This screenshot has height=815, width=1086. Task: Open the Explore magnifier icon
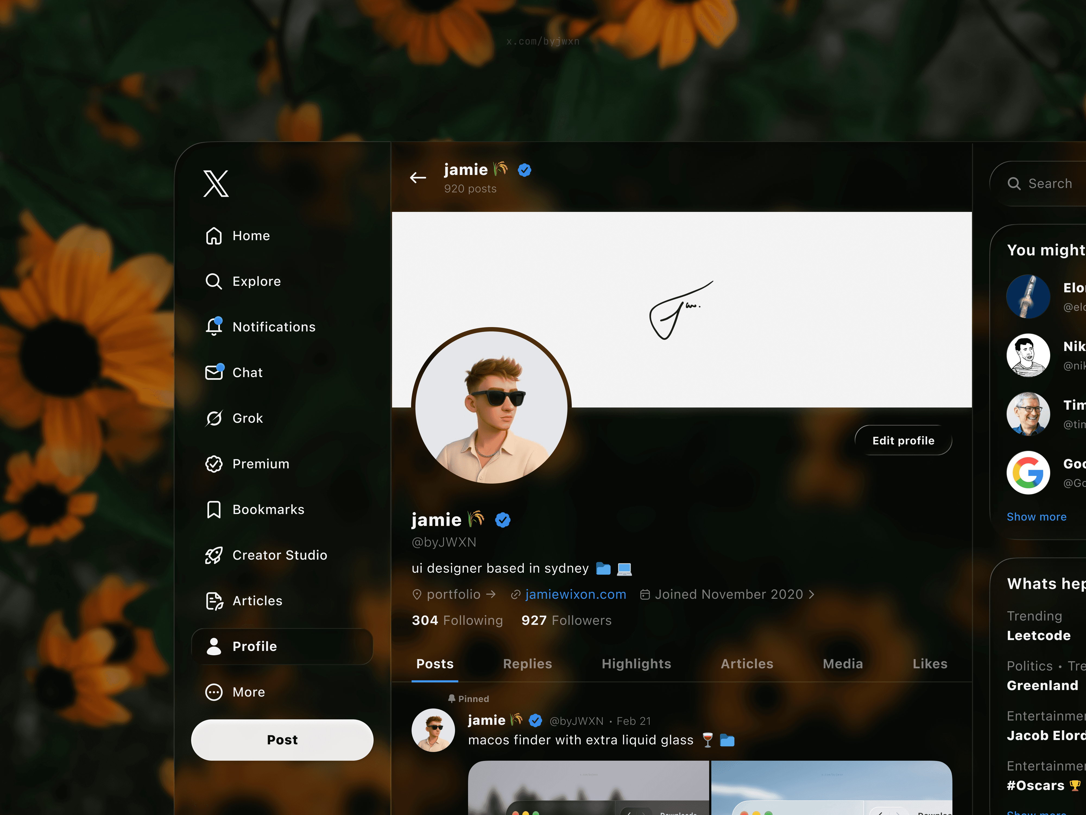click(x=214, y=281)
